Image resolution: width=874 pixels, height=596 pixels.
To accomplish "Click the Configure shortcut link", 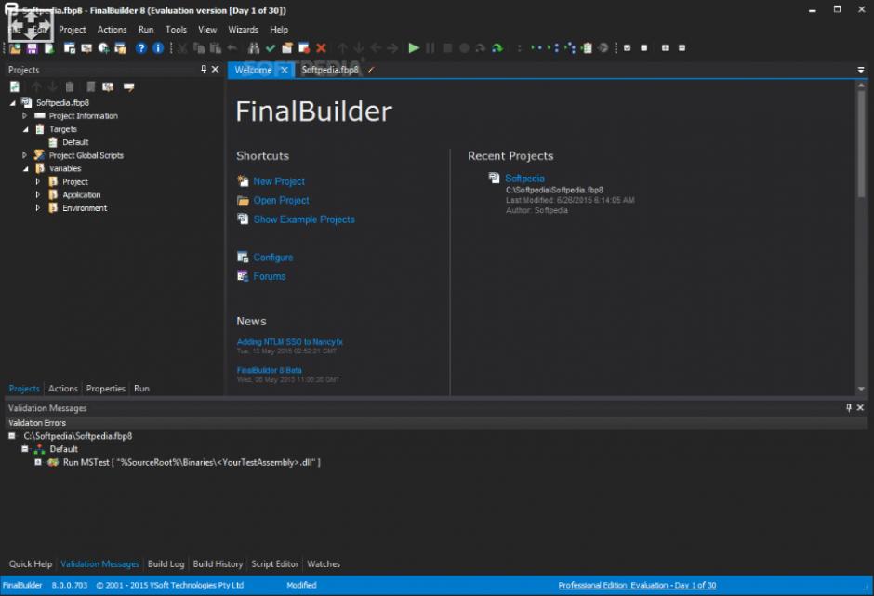I will coord(273,257).
